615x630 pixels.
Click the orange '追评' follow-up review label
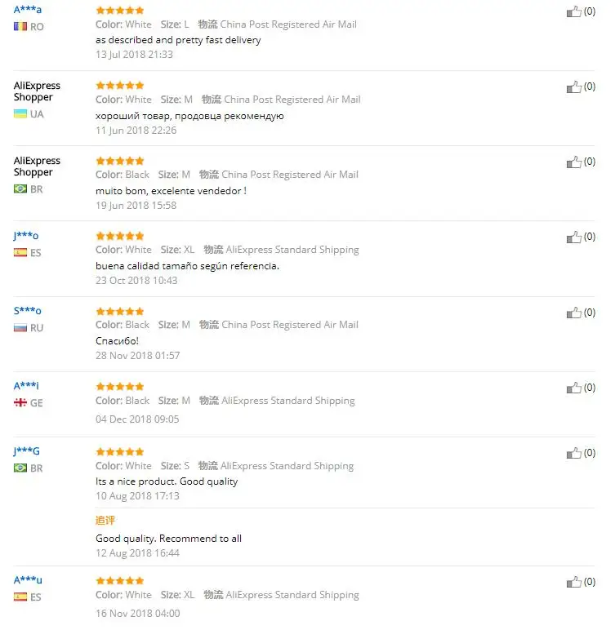pos(105,520)
